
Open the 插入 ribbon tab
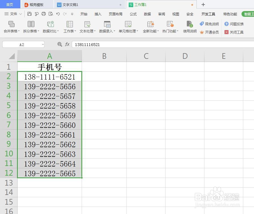[x=98, y=14]
